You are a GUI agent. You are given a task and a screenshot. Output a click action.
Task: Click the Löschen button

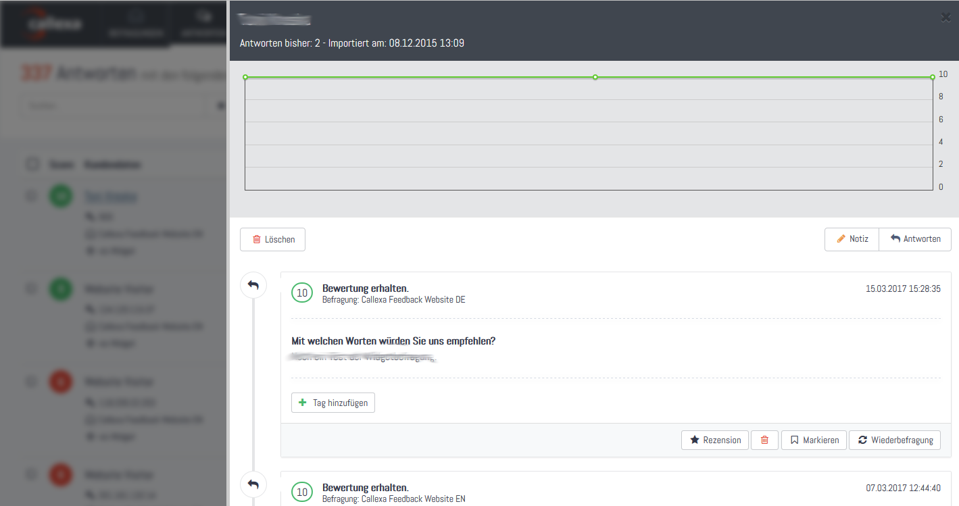272,239
